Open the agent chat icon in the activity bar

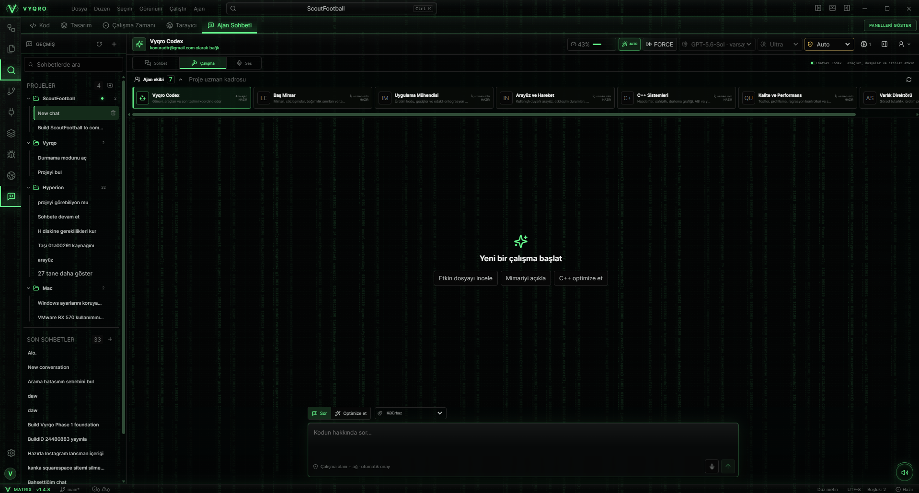click(11, 196)
